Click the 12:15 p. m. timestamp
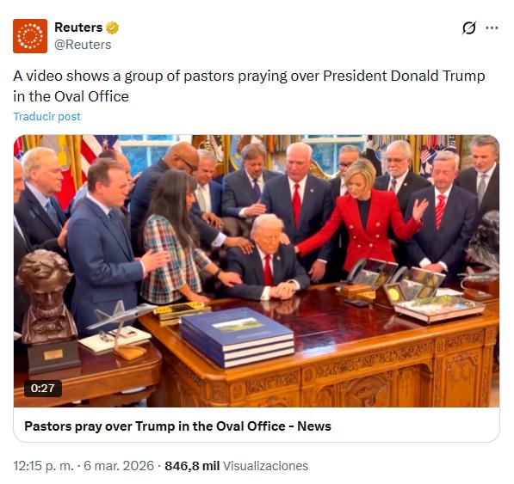This screenshot has height=484, width=514. (44, 466)
